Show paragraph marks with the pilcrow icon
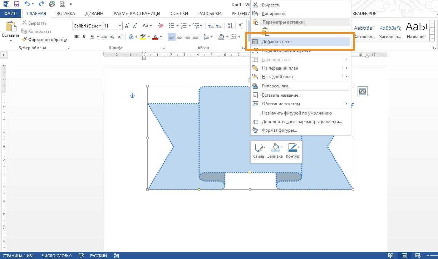This screenshot has width=438, height=259. point(241,26)
